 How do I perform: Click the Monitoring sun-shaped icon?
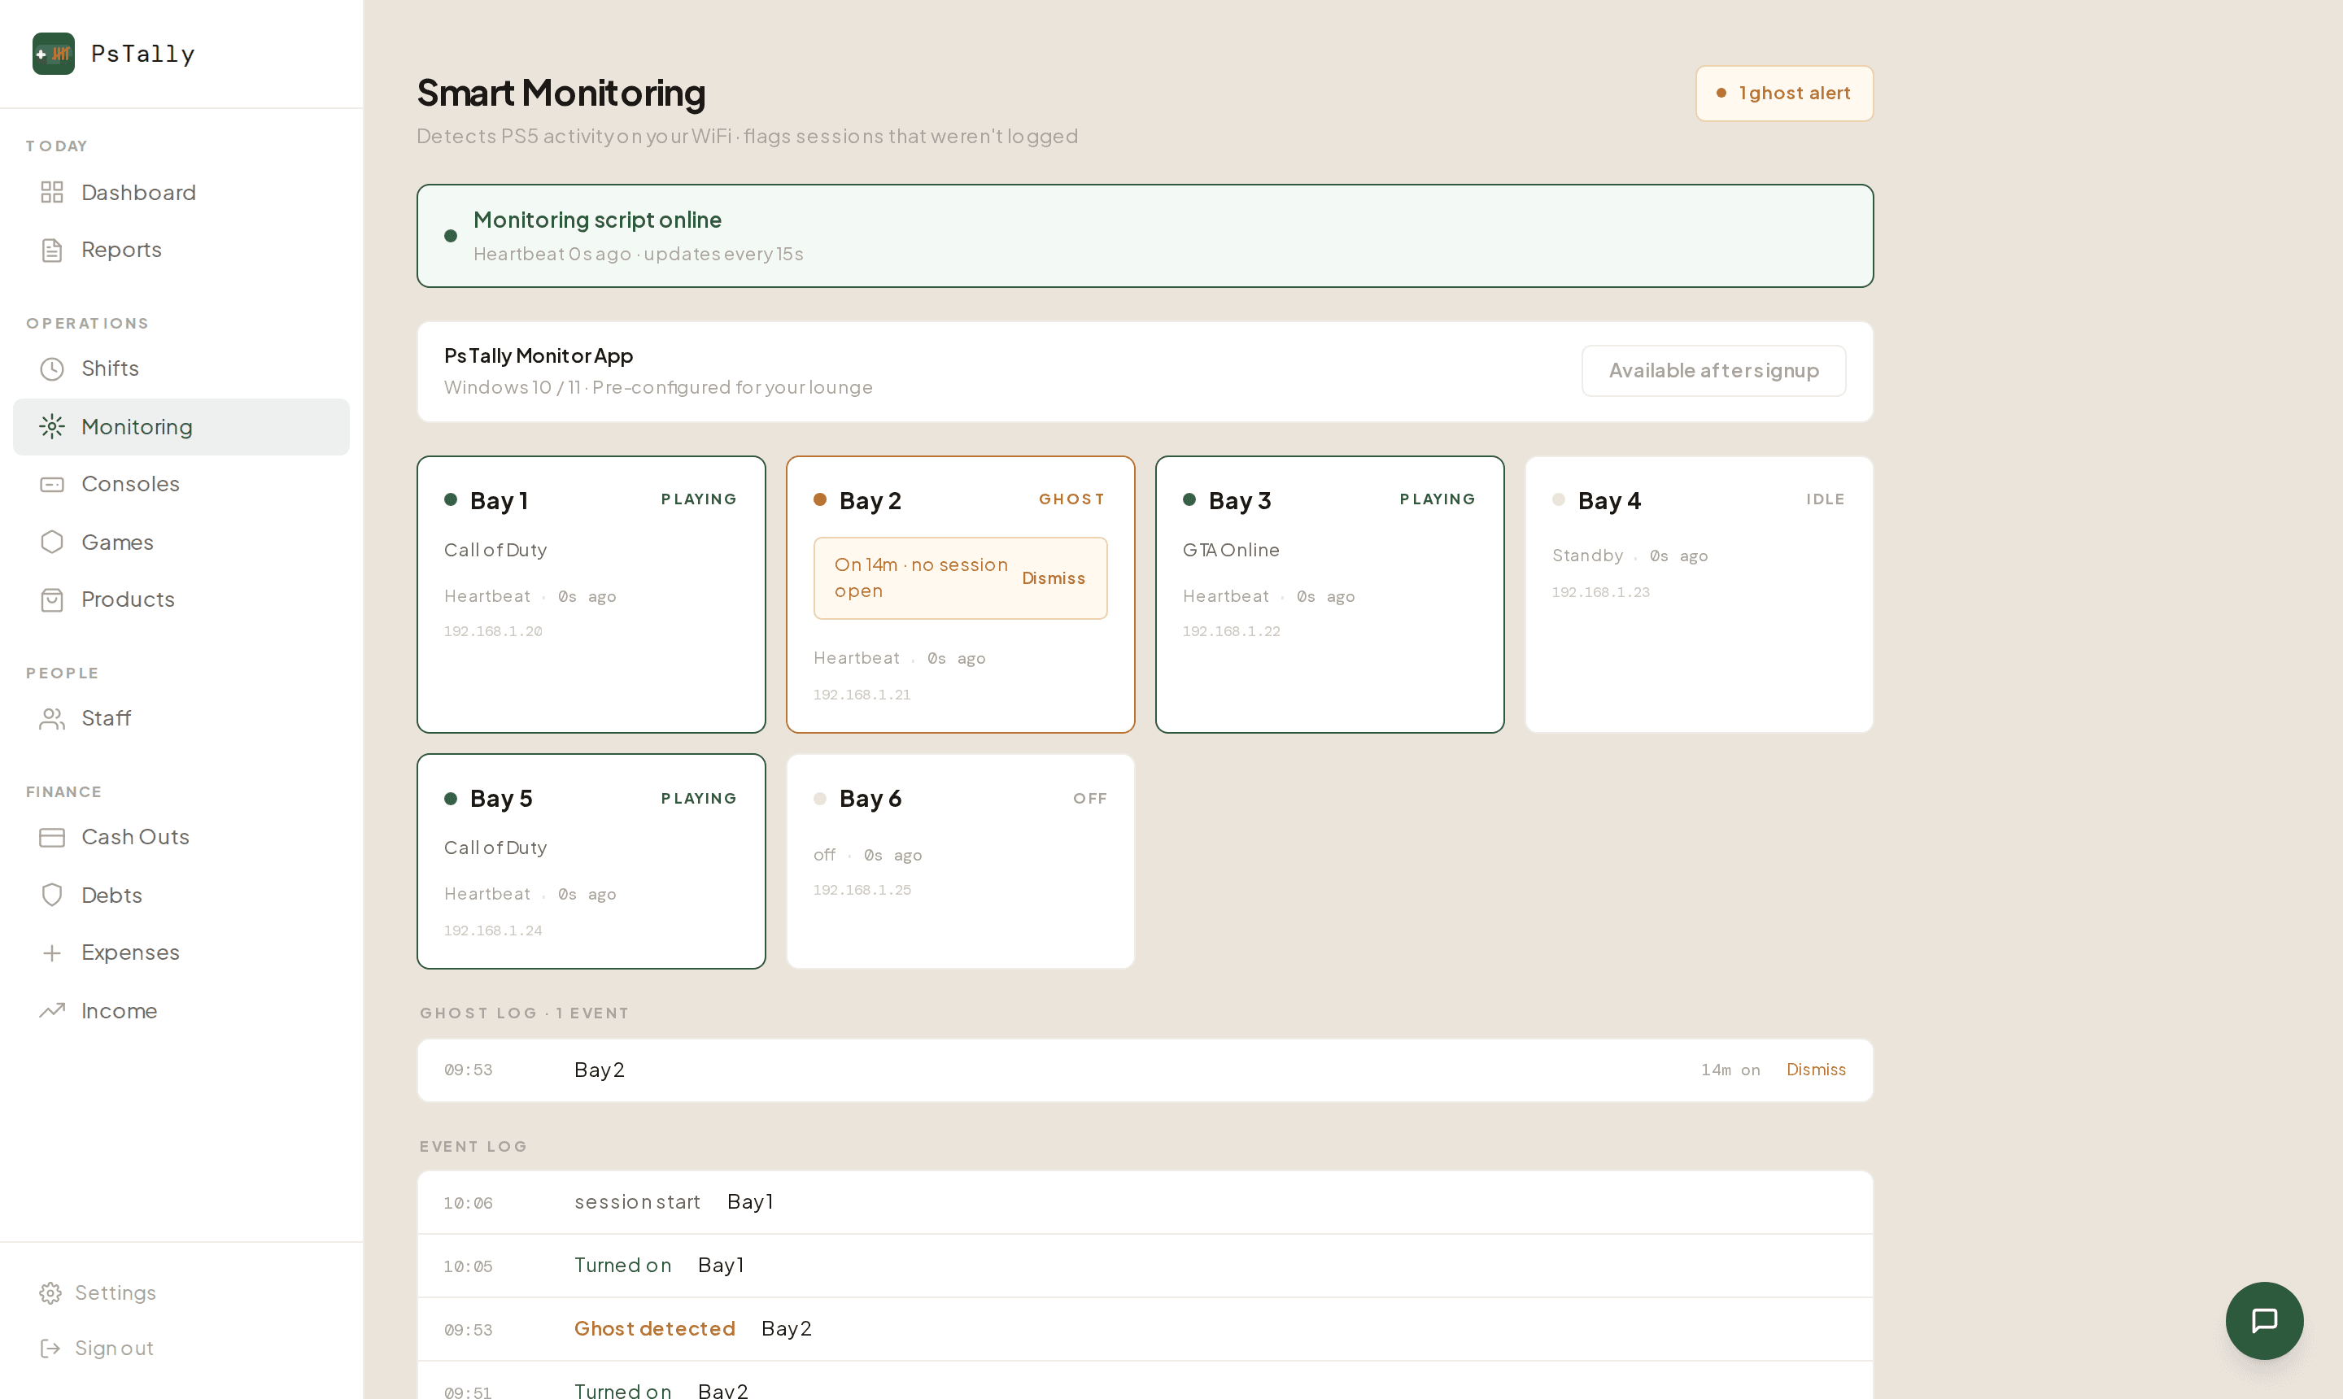52,427
